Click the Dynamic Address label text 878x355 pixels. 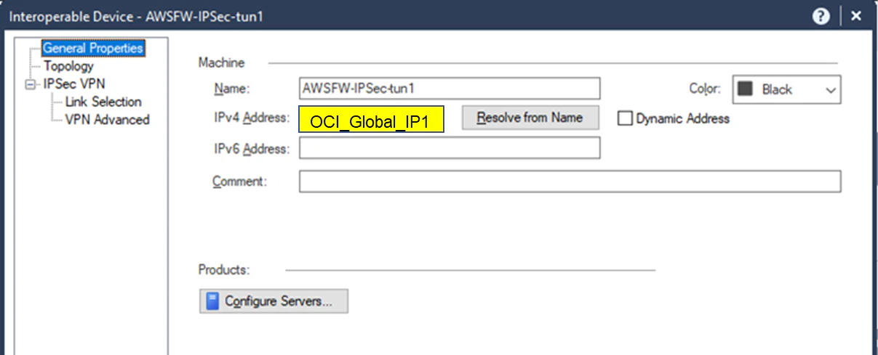[x=682, y=118]
